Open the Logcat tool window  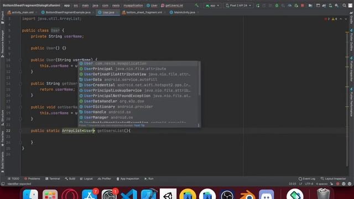coord(86,179)
